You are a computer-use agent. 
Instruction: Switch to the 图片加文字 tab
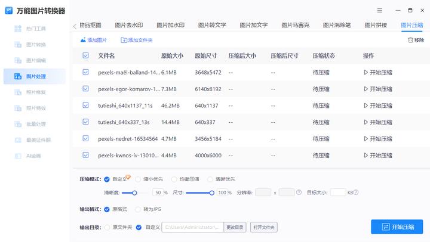point(254,25)
